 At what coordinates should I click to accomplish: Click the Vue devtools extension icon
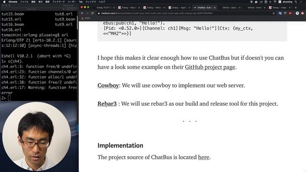pyautogui.click(x=285, y=13)
